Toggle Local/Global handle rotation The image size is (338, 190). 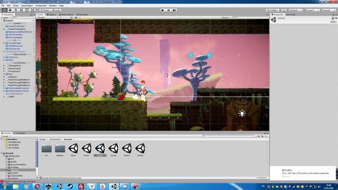pyautogui.click(x=56, y=10)
